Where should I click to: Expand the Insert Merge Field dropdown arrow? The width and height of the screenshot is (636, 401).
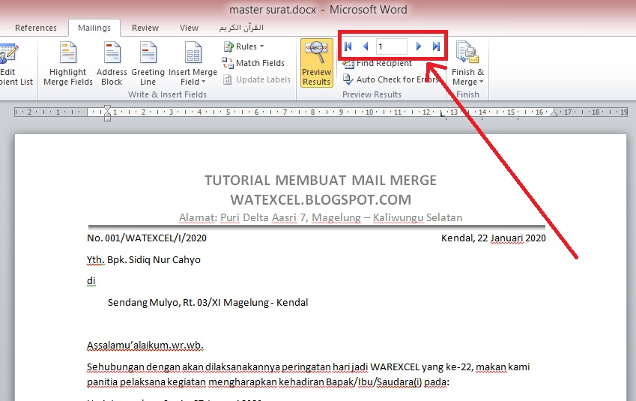tap(203, 82)
